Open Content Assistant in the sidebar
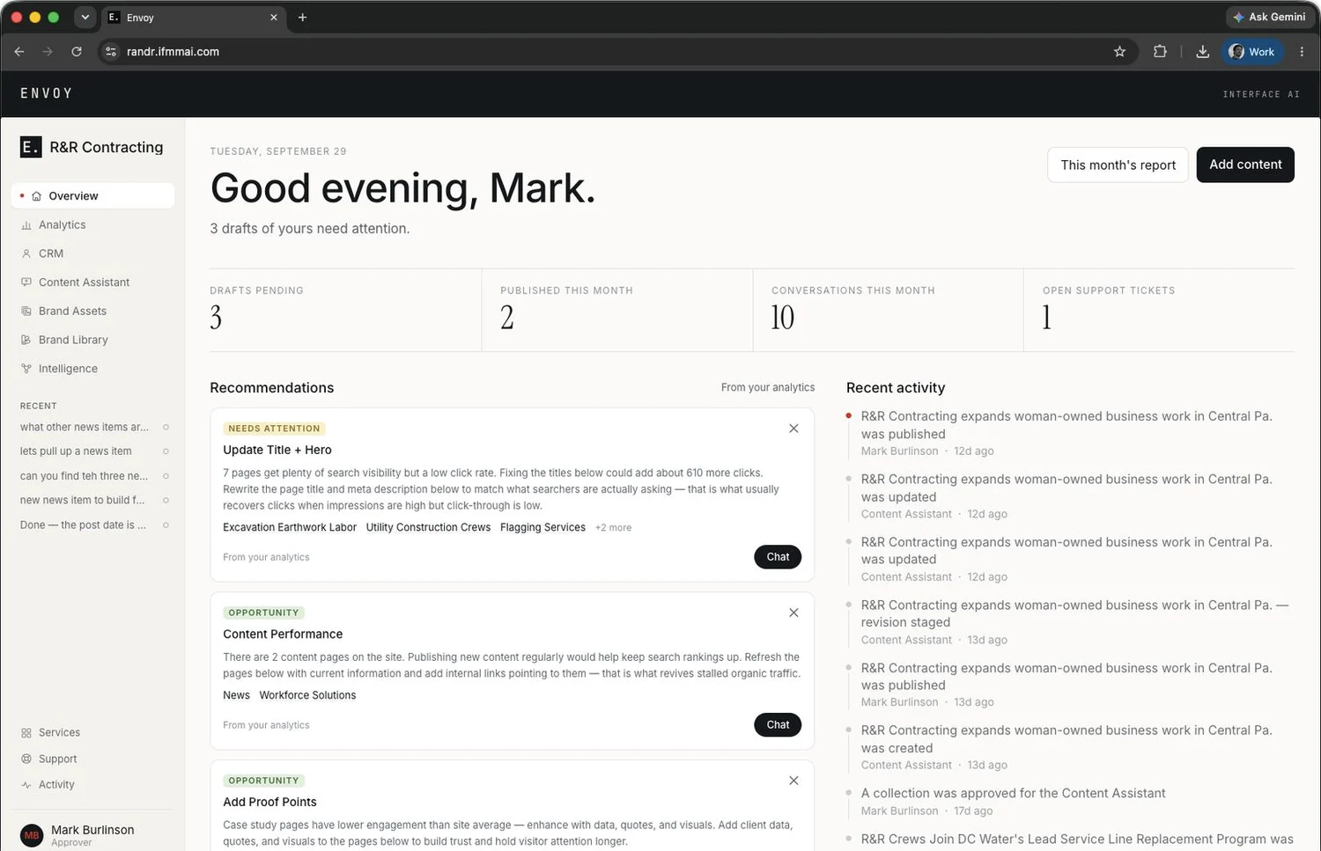Screen dimensions: 1321x851 click(x=92, y=282)
